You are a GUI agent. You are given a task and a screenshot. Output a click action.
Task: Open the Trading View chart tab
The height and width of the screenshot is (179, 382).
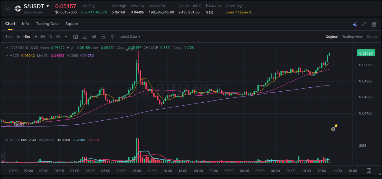pos(352,37)
